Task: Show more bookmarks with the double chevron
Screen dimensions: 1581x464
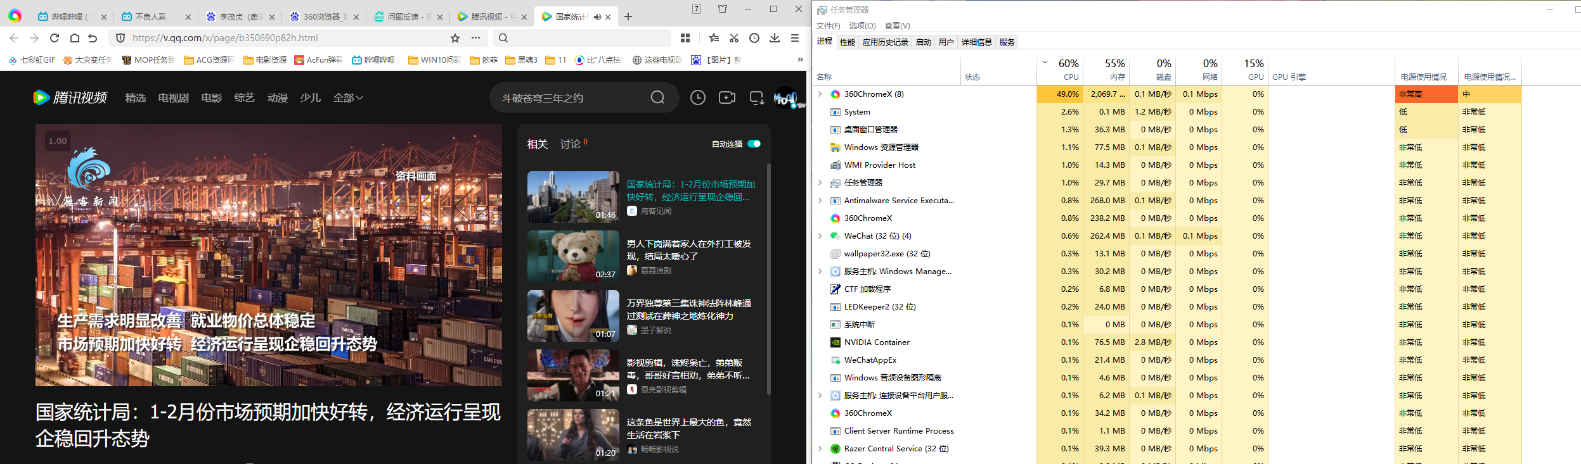Action: [x=800, y=60]
